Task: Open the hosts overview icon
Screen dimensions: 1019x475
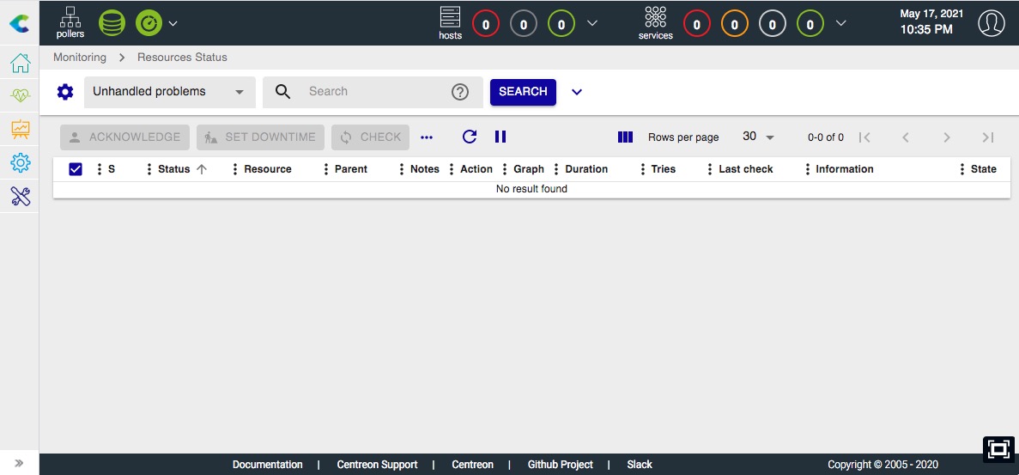Action: [450, 22]
